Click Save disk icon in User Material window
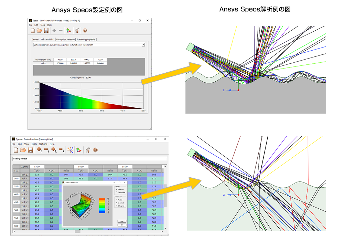This screenshot has width=344, height=241. pyautogui.click(x=46, y=31)
